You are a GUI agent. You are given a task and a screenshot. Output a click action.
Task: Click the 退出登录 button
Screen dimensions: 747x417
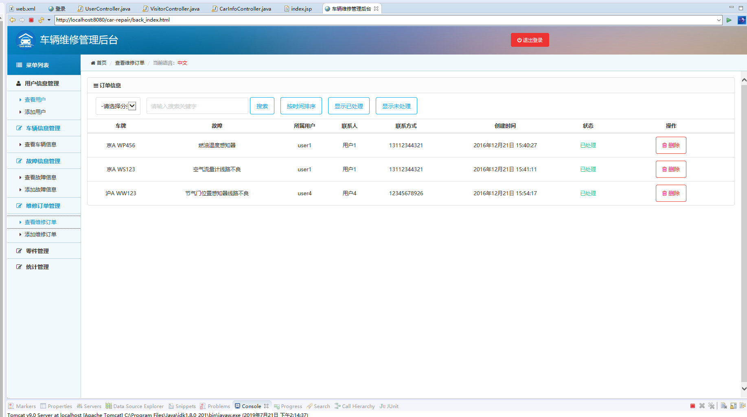click(x=530, y=40)
